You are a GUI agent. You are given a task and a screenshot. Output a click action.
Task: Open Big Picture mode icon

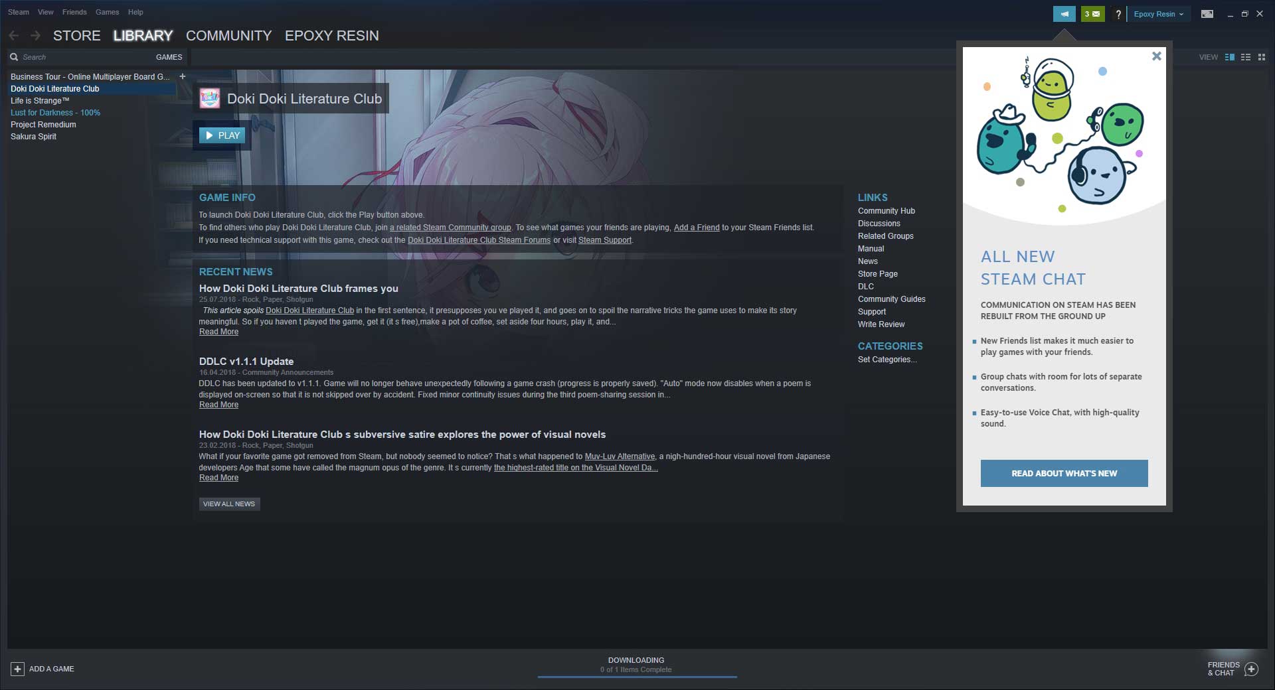pos(1207,14)
